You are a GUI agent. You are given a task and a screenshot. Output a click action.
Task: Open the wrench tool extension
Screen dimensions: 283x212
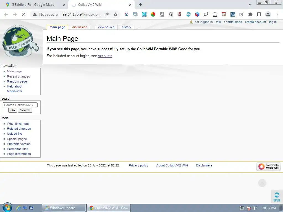coord(162,14)
